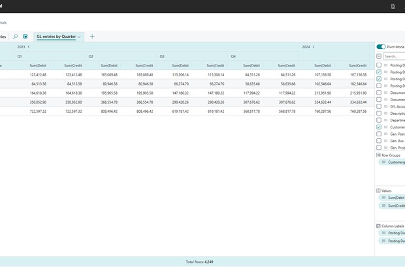The width and height of the screenshot is (405, 274).
Task: Add a new analysis tab with plus icon
Action: coord(92,37)
